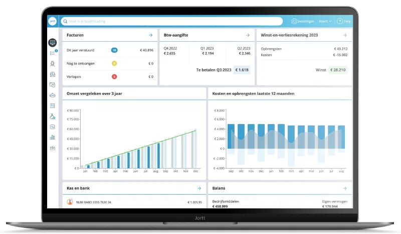Open the ledger document icon in sidebar
The width and height of the screenshot is (401, 234).
point(53,106)
